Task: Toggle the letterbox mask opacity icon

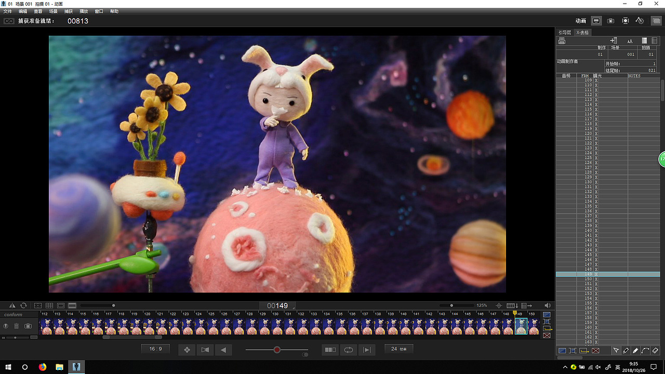Action: click(72, 305)
